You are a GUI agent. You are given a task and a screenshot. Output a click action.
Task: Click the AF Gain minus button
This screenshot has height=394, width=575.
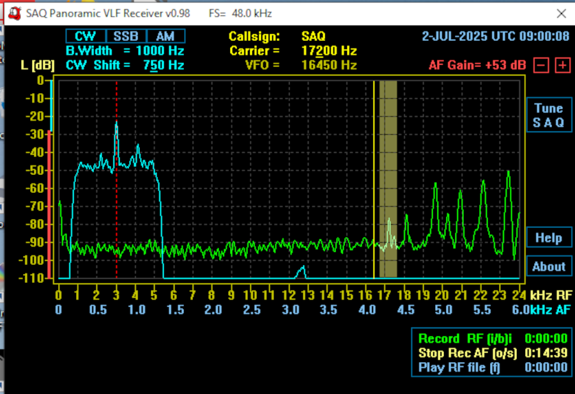click(540, 65)
